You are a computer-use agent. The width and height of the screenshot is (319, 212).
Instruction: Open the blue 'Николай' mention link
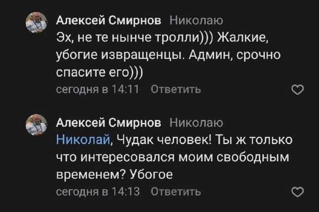pos(82,140)
